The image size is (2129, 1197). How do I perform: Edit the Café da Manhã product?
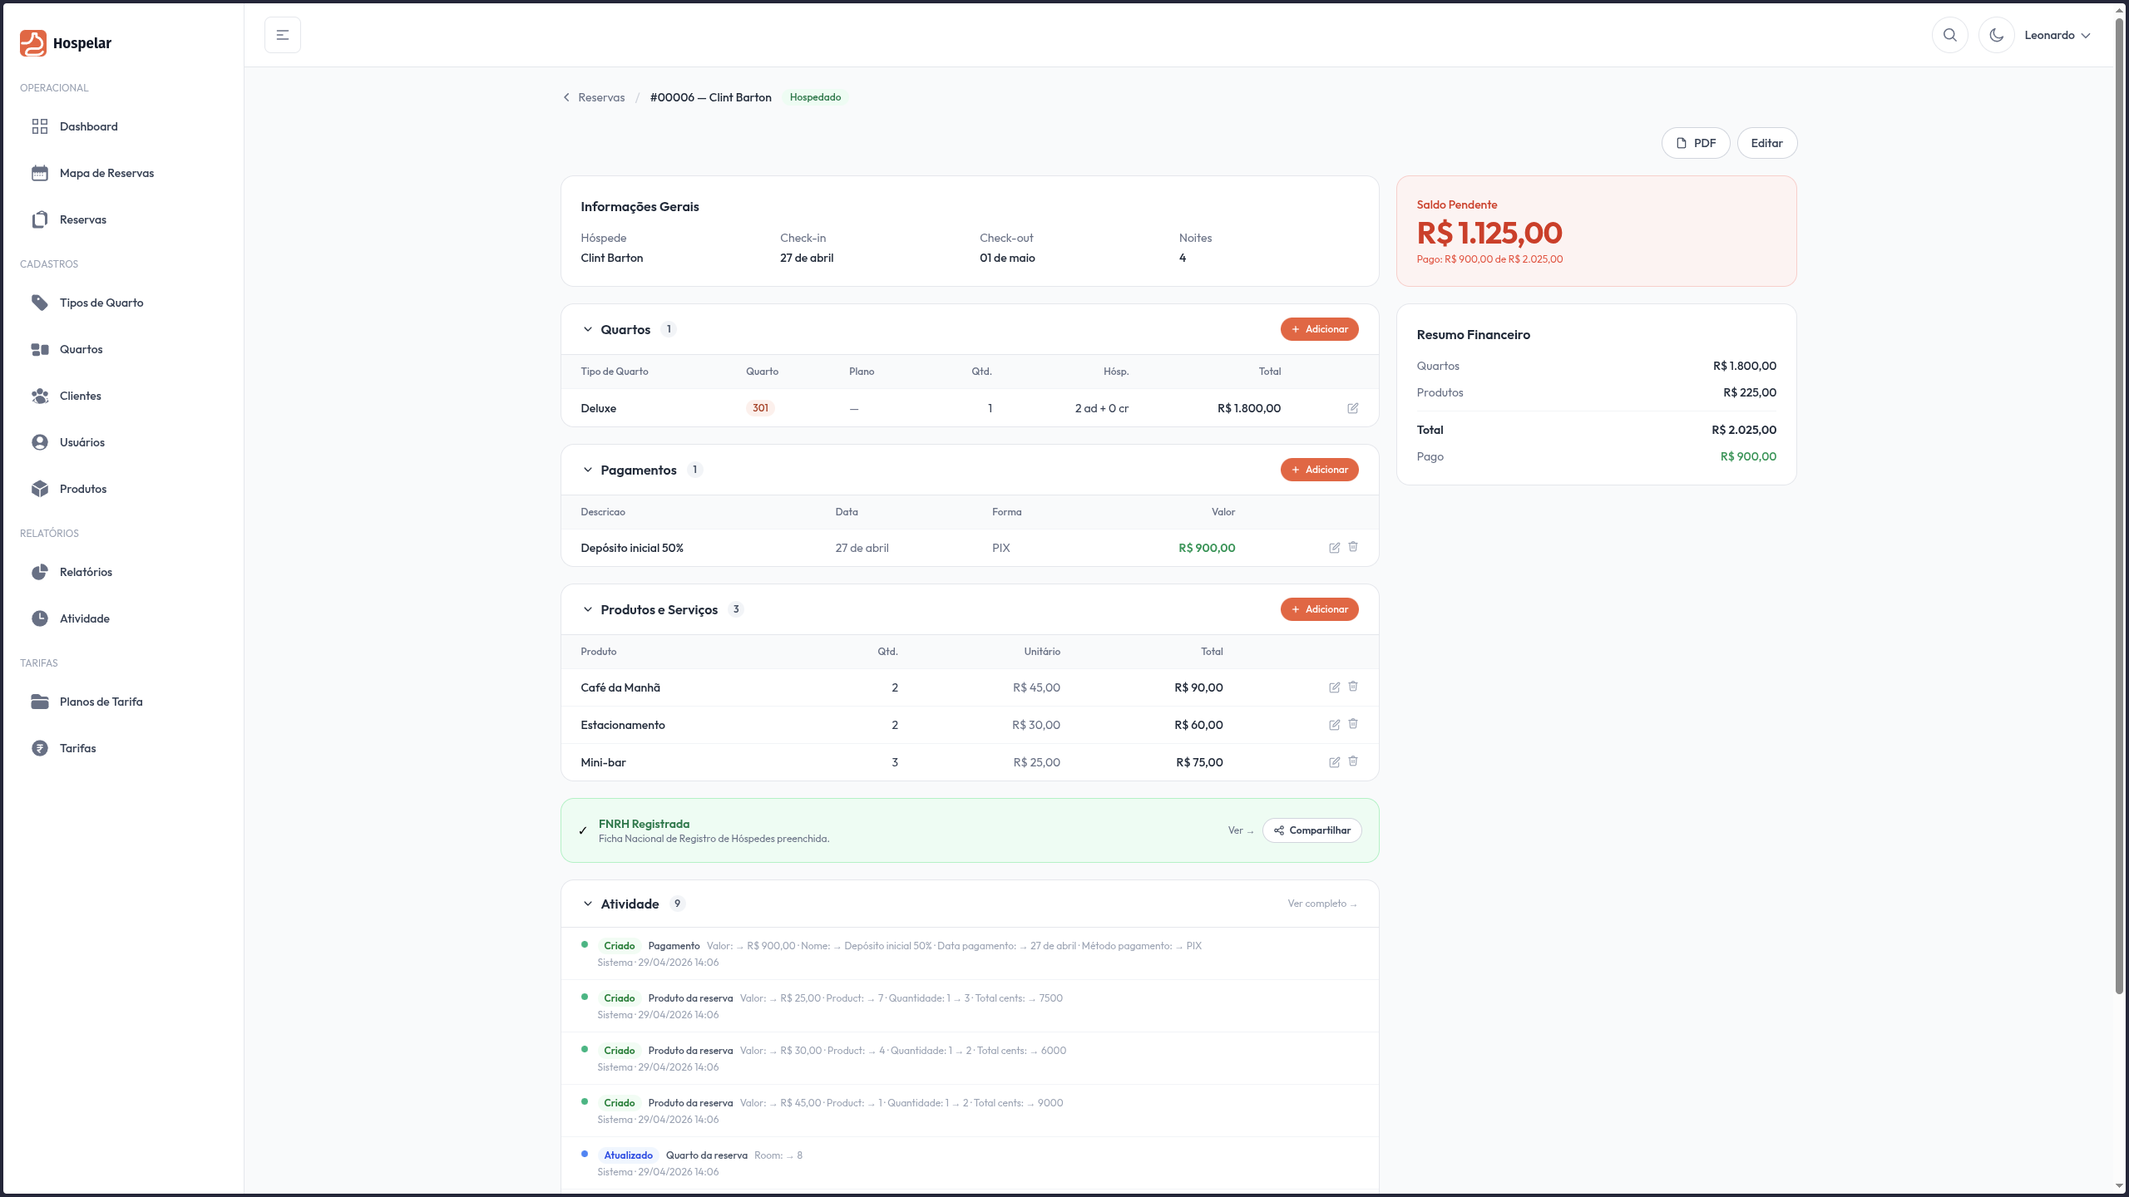[x=1334, y=687]
